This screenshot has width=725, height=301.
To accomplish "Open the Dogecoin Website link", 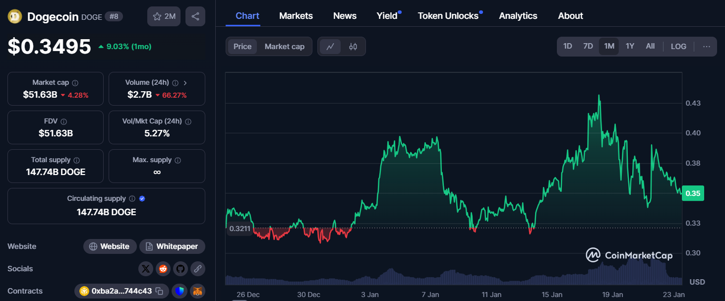I will (x=110, y=246).
